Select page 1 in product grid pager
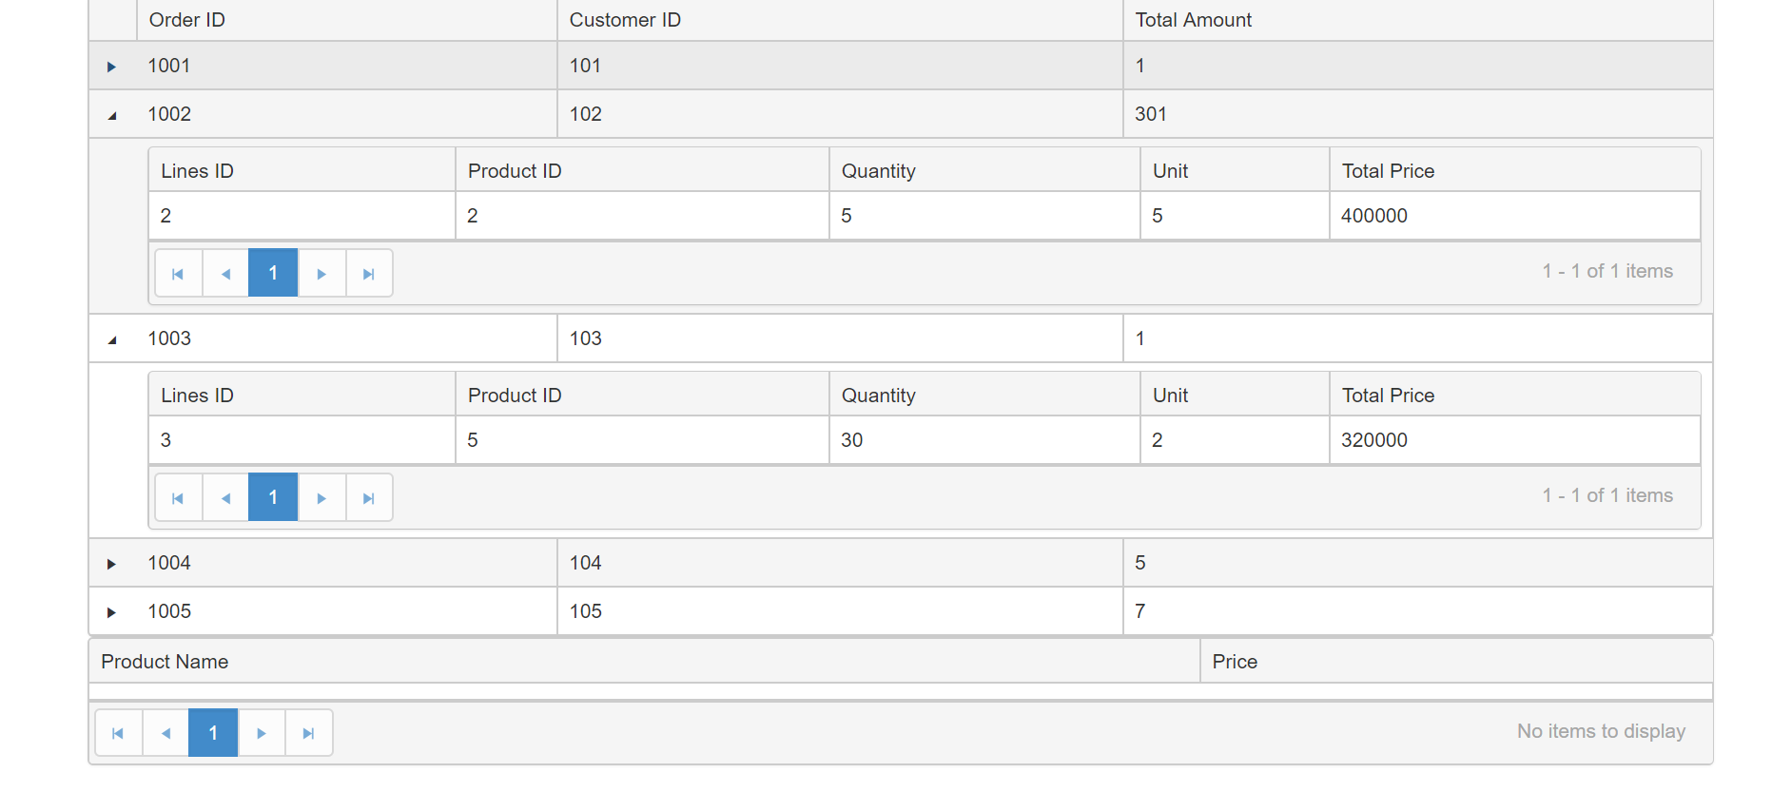1772x792 pixels. point(213,733)
